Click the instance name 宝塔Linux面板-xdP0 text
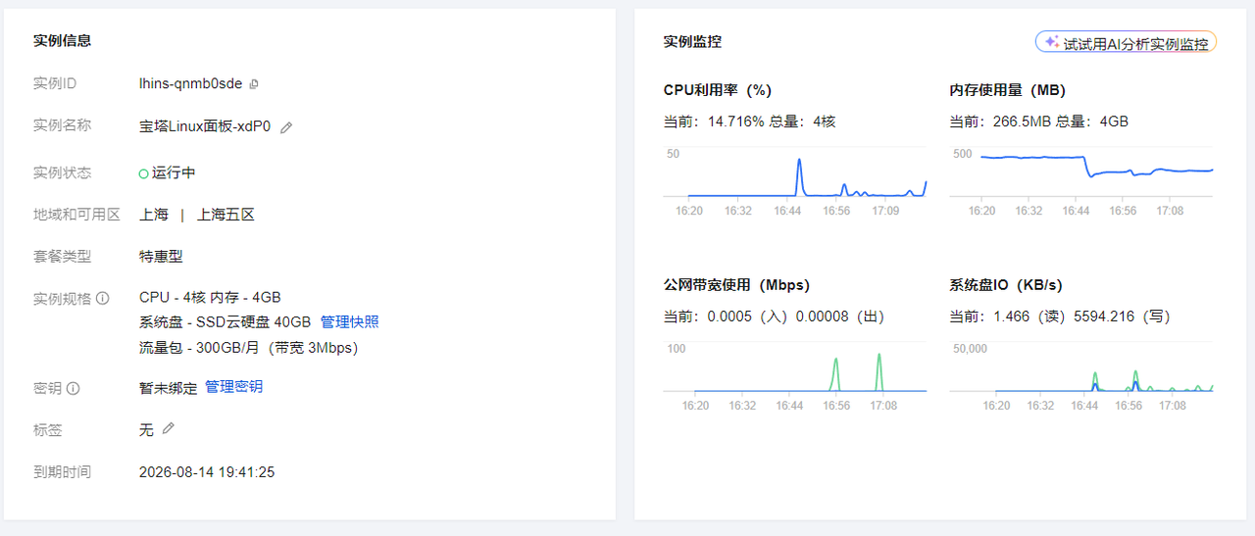This screenshot has width=1255, height=536. coord(205,126)
